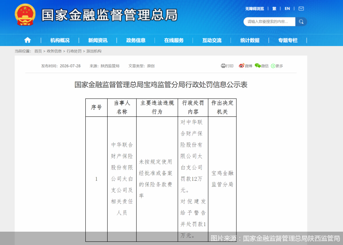Open the 专题专栏 menu
Screen dimensions: 343x245
(288, 40)
